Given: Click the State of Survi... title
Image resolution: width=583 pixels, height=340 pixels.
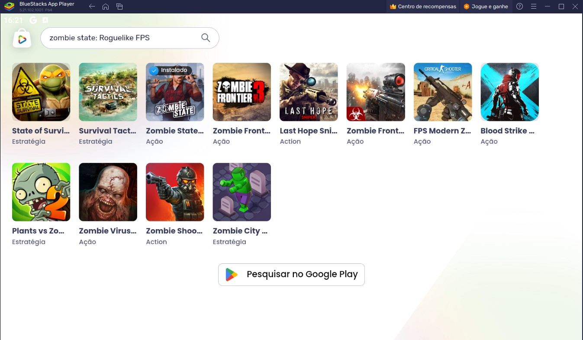Looking at the screenshot, I should [x=41, y=131].
